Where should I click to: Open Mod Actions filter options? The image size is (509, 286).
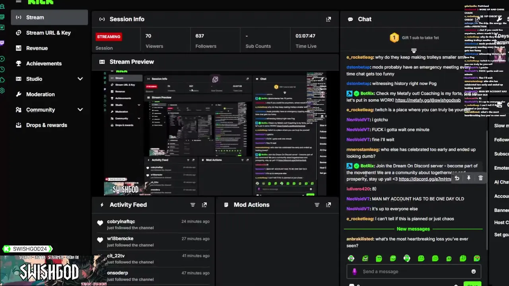pos(317,205)
